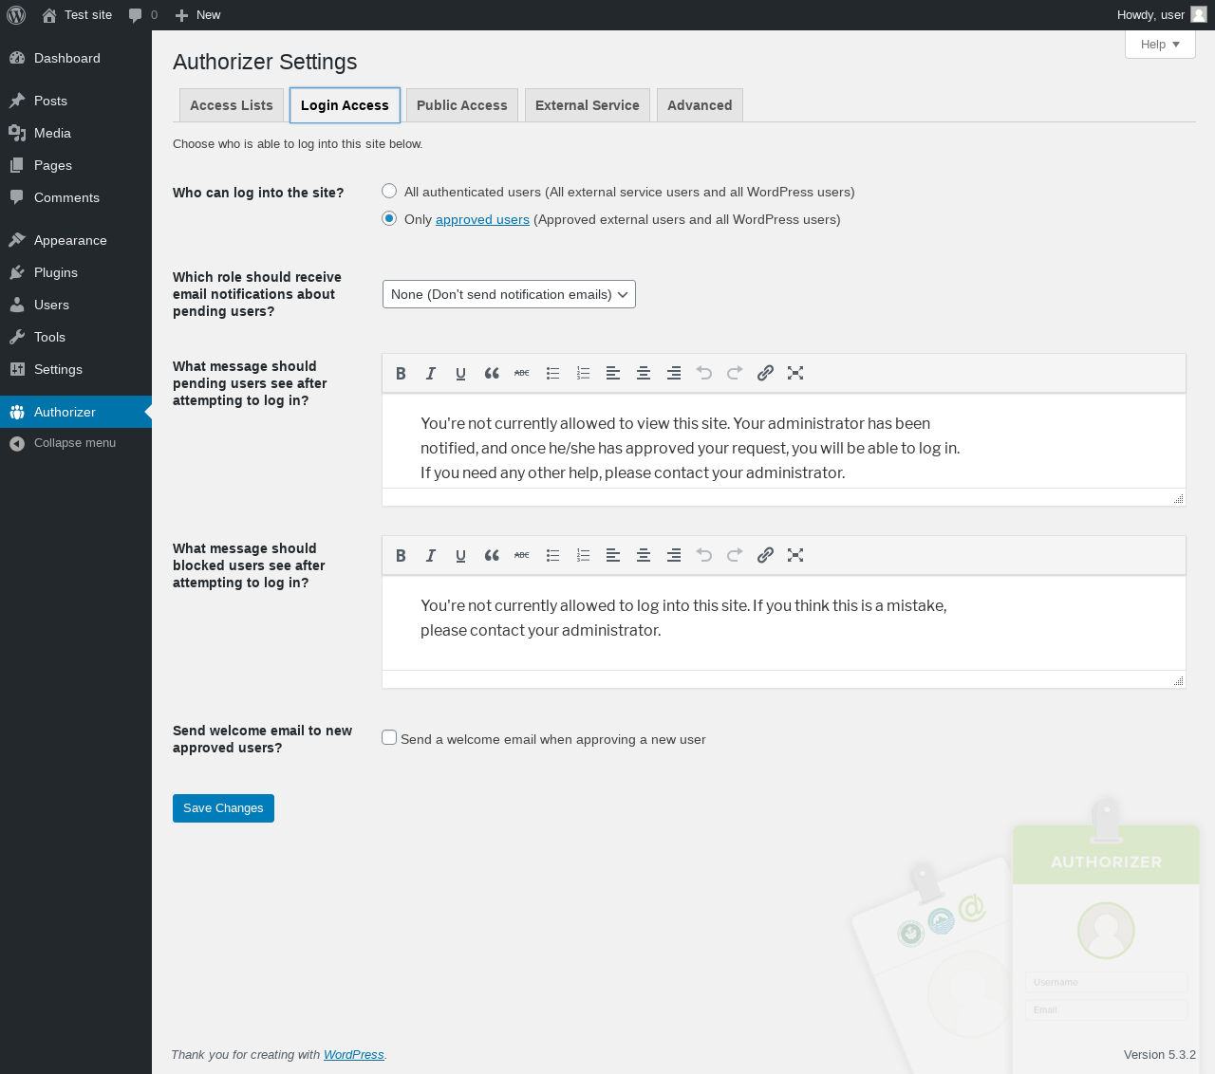Open Plugins in the sidebar menu
Screen dimensions: 1215x1074
(76, 272)
